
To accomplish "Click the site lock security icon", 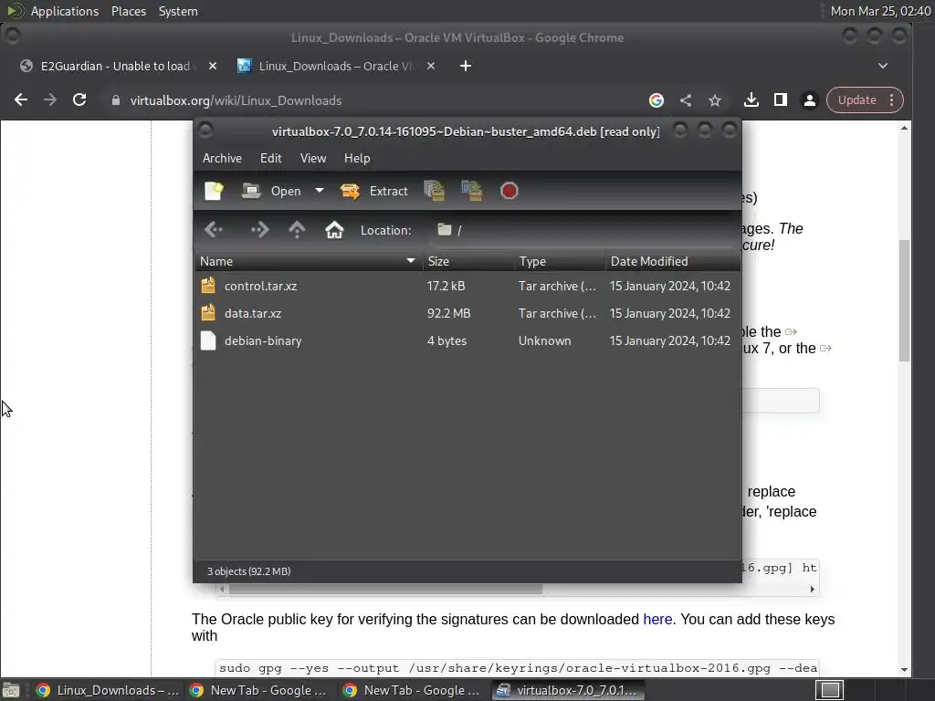I will click(116, 100).
